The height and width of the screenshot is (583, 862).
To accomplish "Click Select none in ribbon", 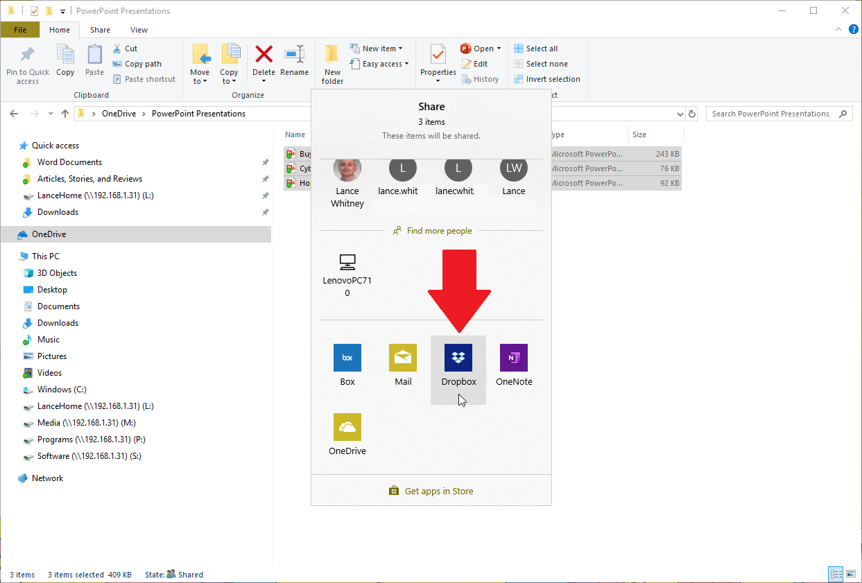I will tap(541, 64).
